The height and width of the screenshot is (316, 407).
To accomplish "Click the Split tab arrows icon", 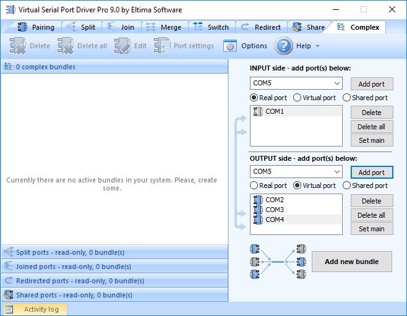I will pyautogui.click(x=71, y=27).
